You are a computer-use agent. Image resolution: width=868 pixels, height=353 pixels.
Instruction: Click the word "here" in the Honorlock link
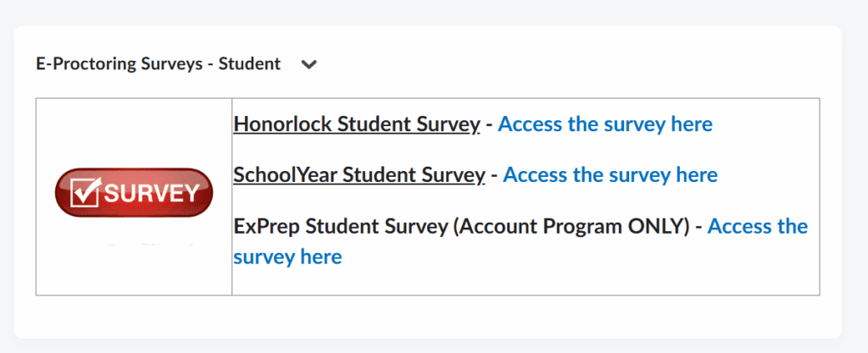tap(692, 124)
